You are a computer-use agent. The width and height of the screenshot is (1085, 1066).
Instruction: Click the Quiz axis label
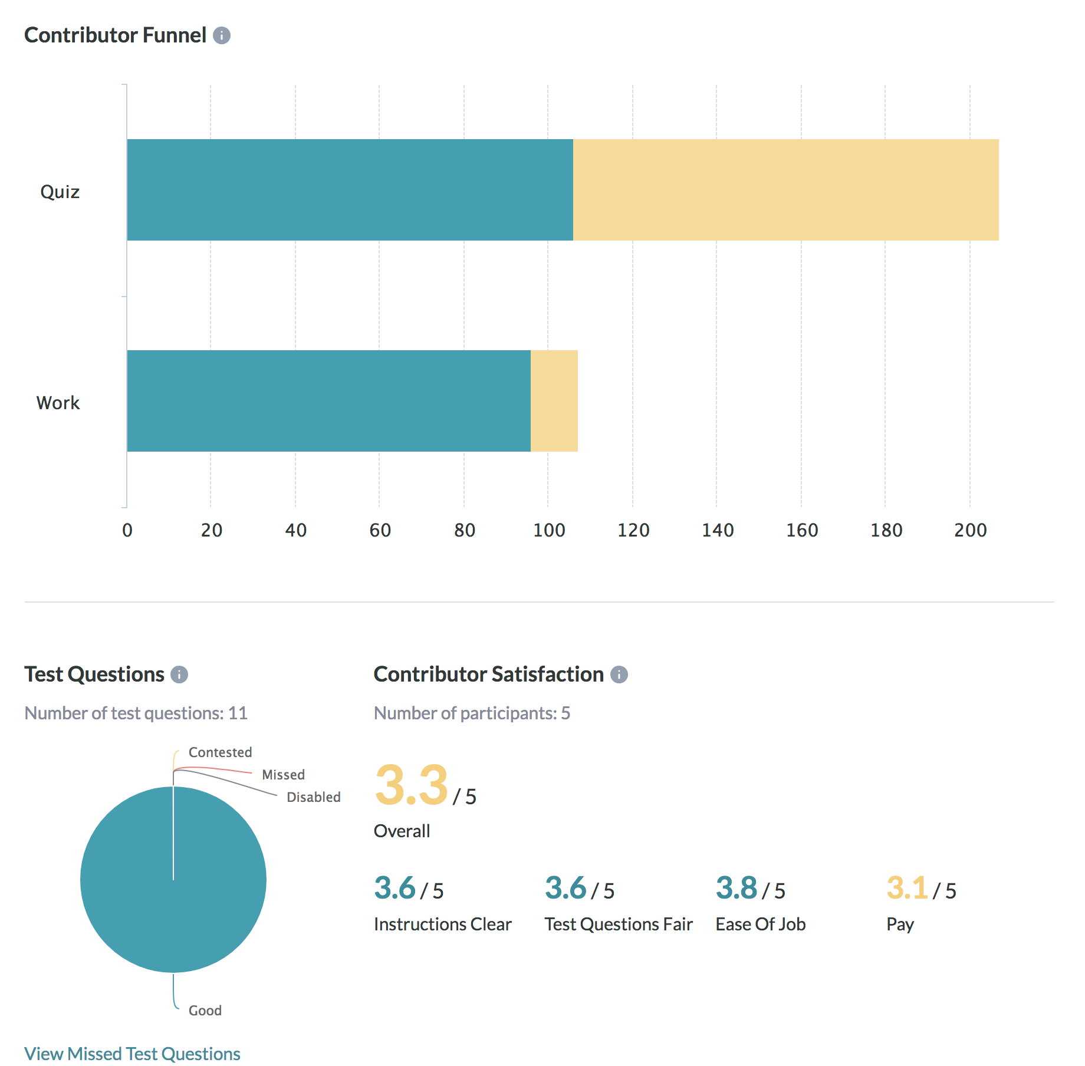coord(60,192)
